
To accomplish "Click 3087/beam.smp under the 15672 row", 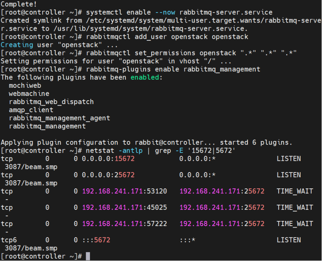I will 31,167.
